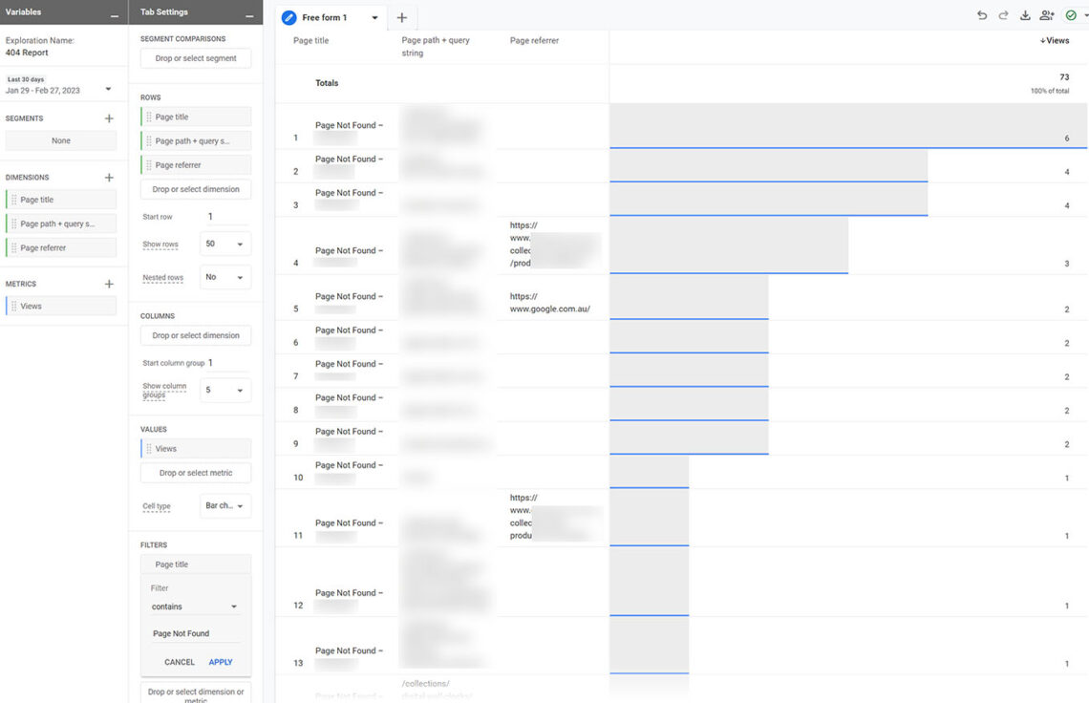Open the date range dropdown
The width and height of the screenshot is (1089, 703).
[108, 89]
